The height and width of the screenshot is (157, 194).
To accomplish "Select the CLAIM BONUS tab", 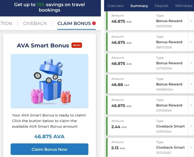I will 74,24.
